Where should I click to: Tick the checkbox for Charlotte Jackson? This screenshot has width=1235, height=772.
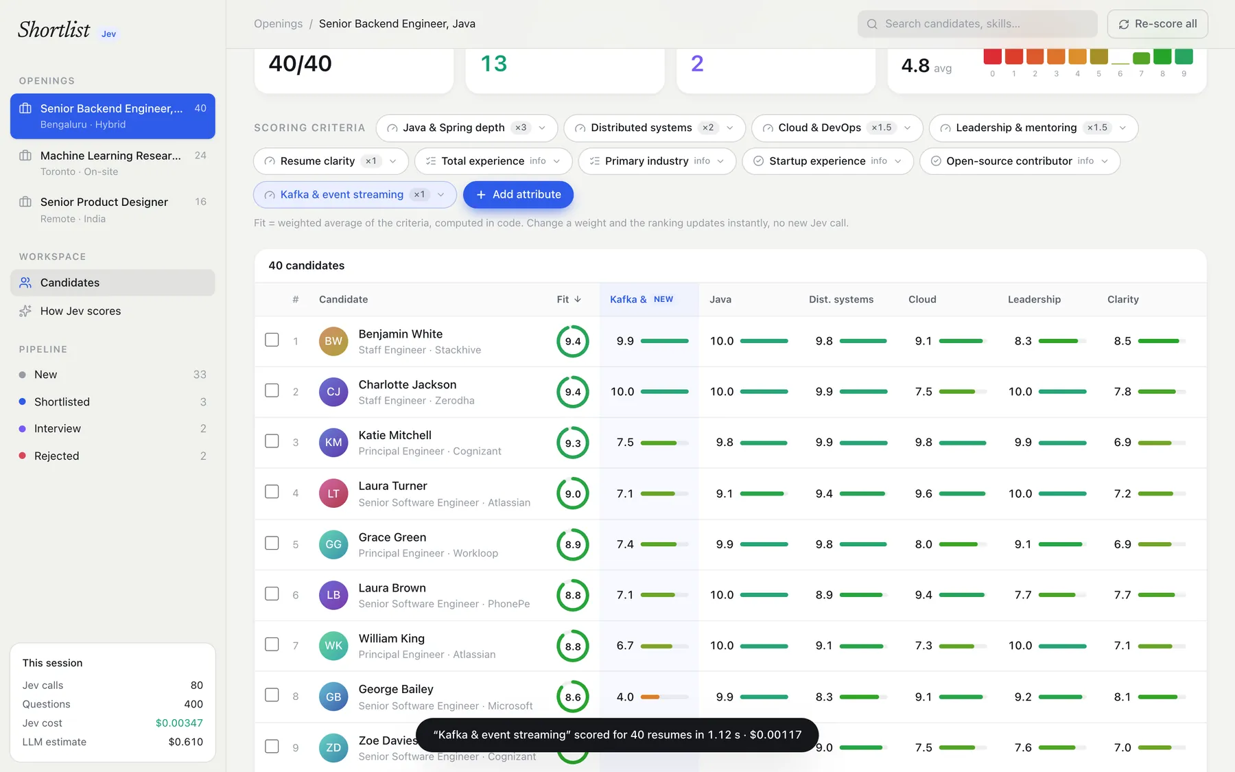[272, 390]
